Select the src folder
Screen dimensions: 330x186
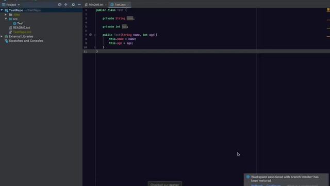[x=15, y=19]
